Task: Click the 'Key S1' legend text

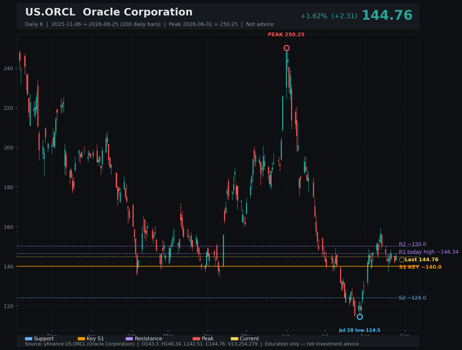Action: (95, 339)
